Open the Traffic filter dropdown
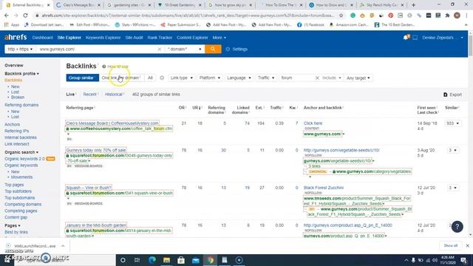 266,78
